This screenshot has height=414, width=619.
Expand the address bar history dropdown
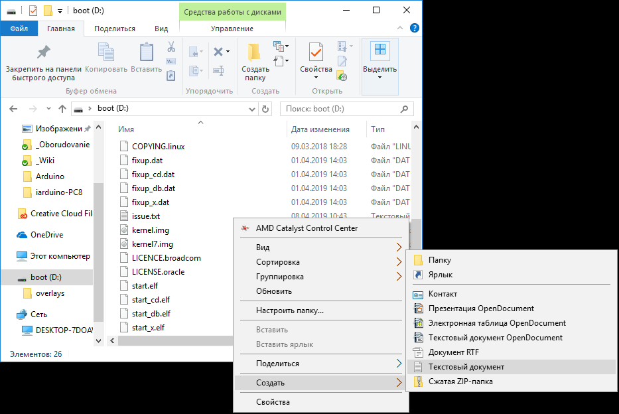[252, 109]
